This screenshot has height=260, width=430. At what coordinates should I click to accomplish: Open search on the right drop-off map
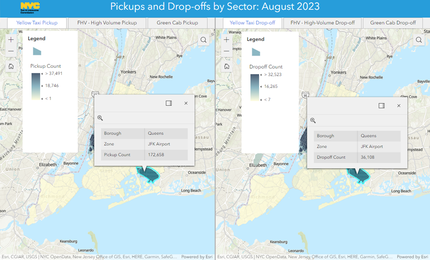[x=419, y=40]
